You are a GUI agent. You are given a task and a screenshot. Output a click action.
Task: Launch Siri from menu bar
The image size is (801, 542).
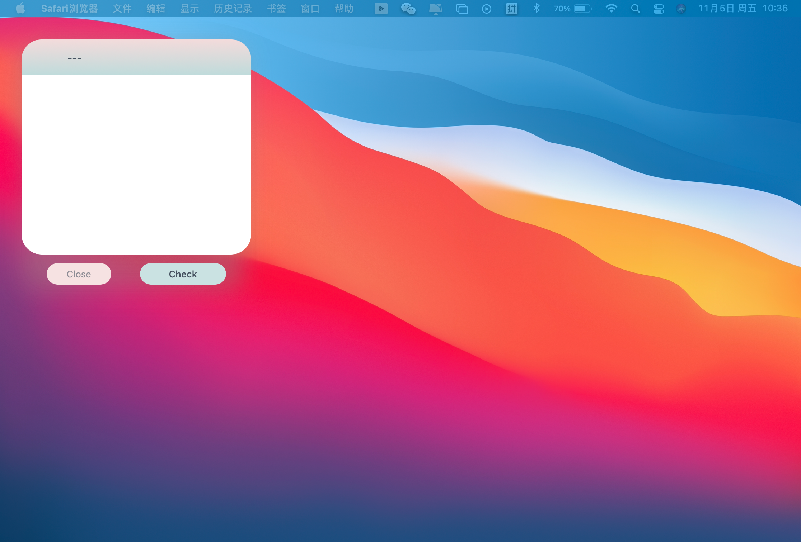tap(681, 8)
